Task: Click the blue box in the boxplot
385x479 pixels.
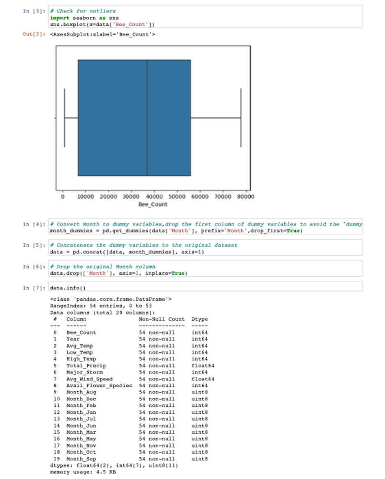Action: coord(135,118)
